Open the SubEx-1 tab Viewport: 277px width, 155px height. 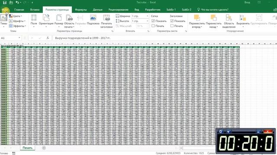pos(171,9)
